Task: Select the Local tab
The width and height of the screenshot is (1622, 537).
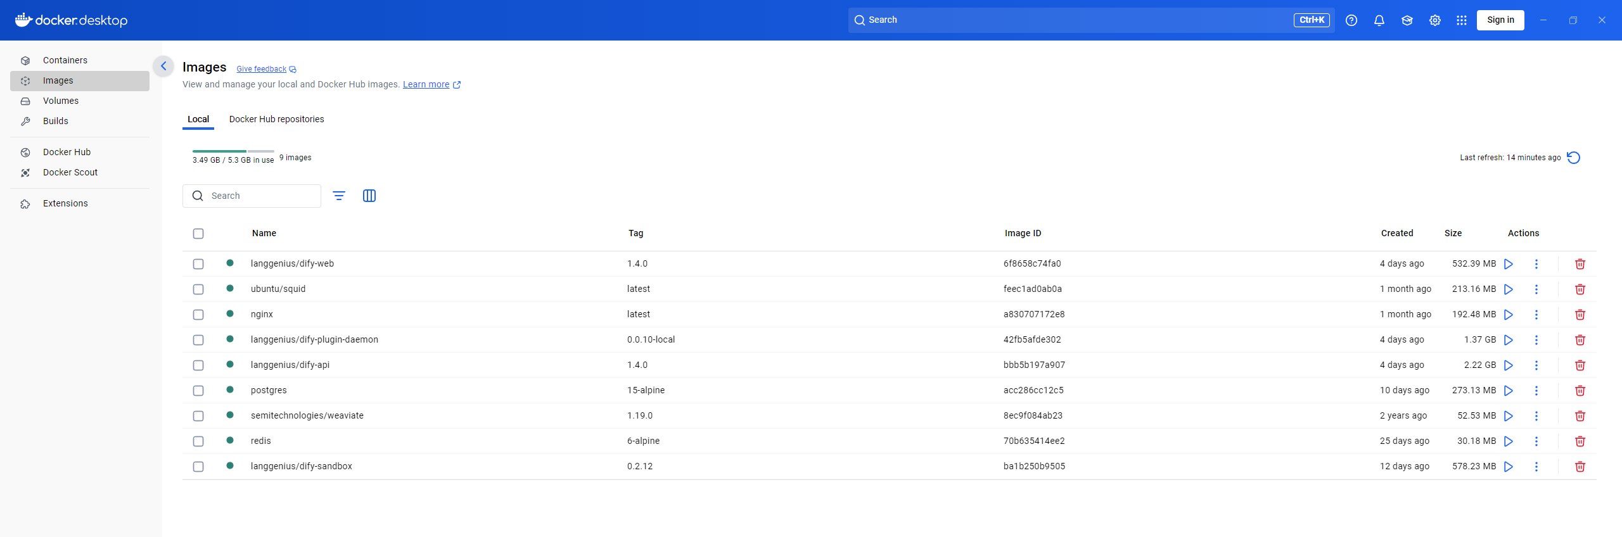Action: tap(198, 119)
